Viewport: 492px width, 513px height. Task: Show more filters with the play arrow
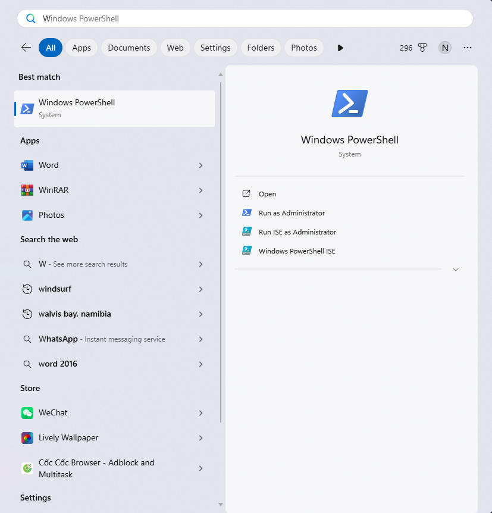click(340, 48)
